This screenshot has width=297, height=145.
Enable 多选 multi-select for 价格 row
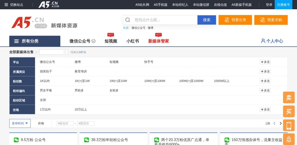(x=265, y=110)
